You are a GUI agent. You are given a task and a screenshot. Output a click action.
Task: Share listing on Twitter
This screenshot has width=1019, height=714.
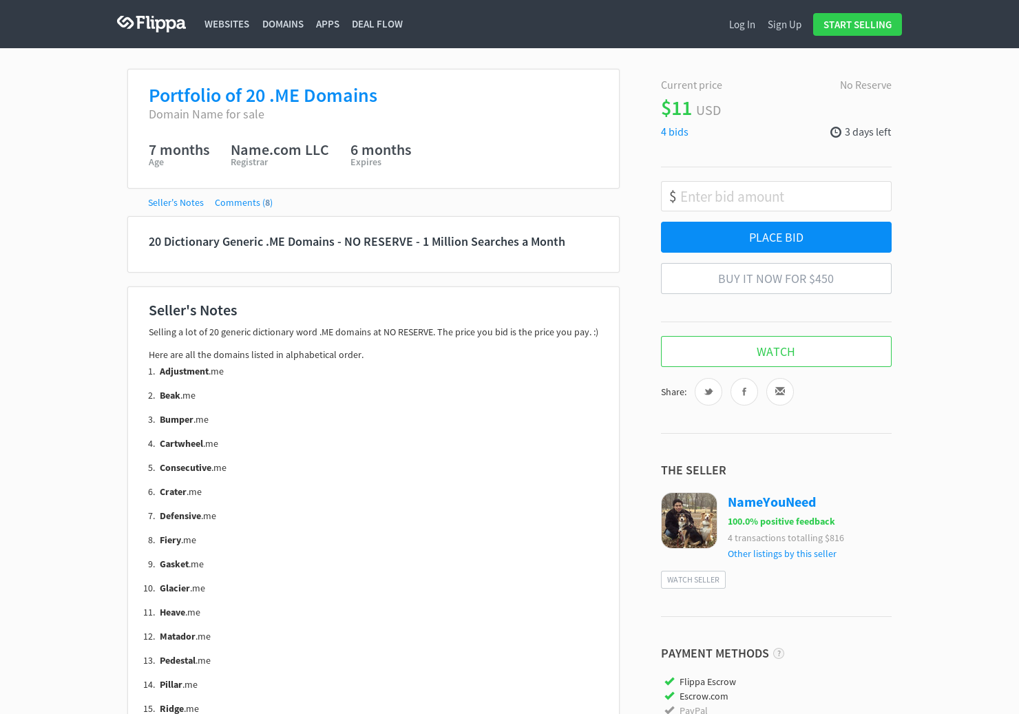(x=708, y=392)
